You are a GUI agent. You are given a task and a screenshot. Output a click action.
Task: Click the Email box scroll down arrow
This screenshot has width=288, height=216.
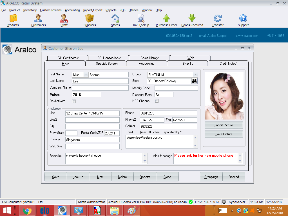point(195,145)
